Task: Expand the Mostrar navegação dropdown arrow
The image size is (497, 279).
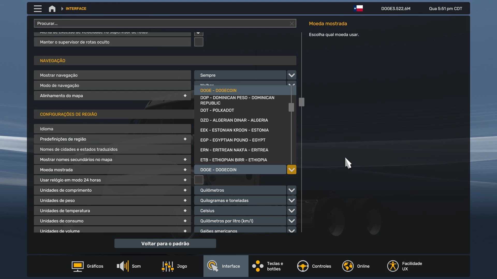Action: pos(291,75)
